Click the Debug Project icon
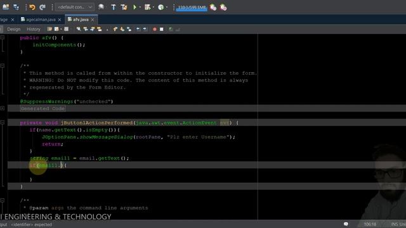The height and width of the screenshot is (228, 406). click(x=148, y=7)
